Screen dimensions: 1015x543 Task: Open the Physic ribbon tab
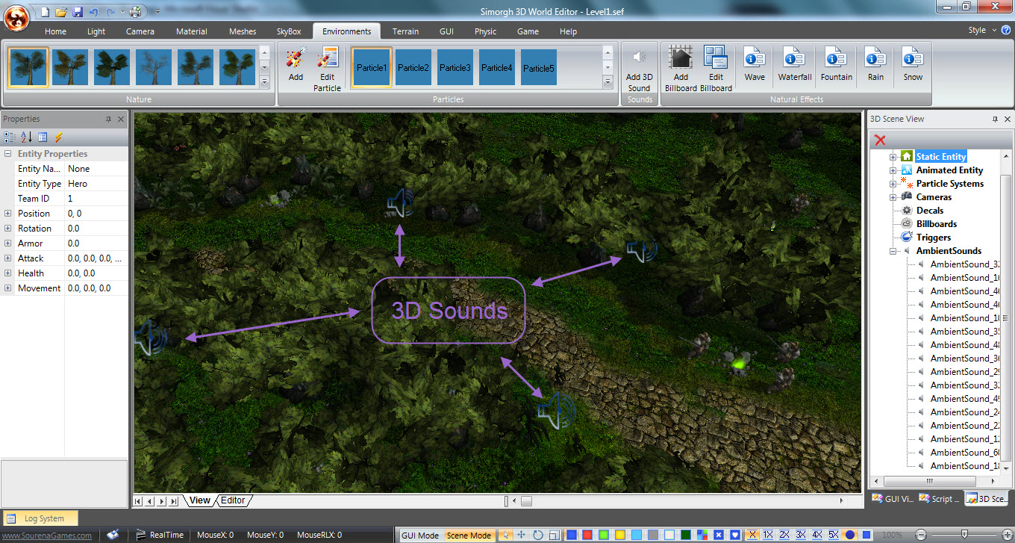(485, 31)
